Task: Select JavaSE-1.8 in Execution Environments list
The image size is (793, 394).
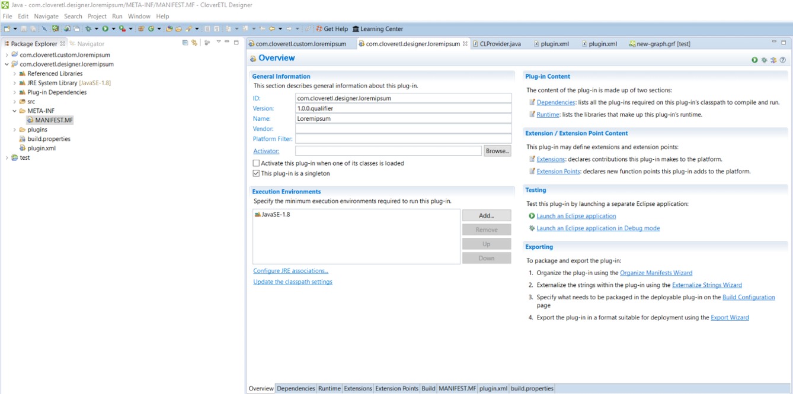Action: pos(273,214)
